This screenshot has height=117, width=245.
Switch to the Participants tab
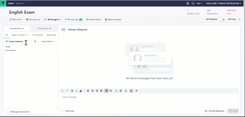(x=33, y=20)
